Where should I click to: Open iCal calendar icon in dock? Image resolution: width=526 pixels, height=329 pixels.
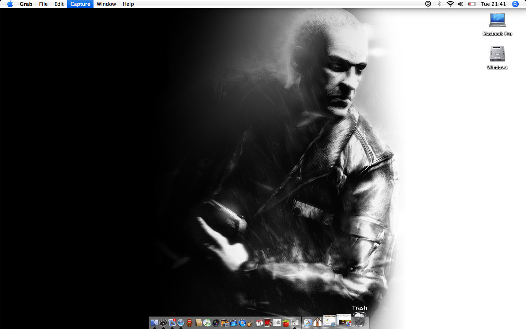(x=260, y=322)
